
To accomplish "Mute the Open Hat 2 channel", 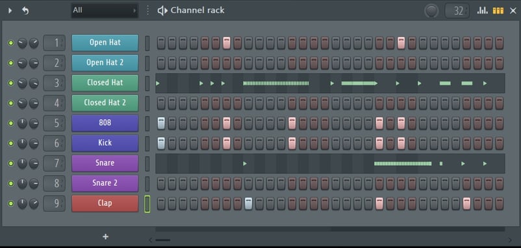I will [x=11, y=63].
